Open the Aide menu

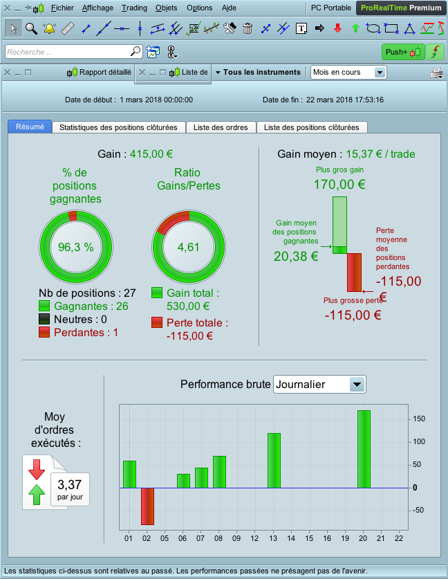[229, 8]
